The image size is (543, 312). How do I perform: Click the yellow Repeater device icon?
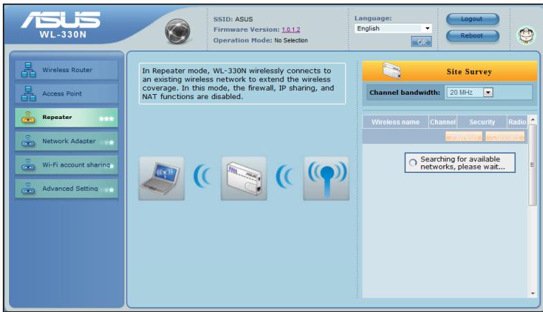[x=28, y=118]
